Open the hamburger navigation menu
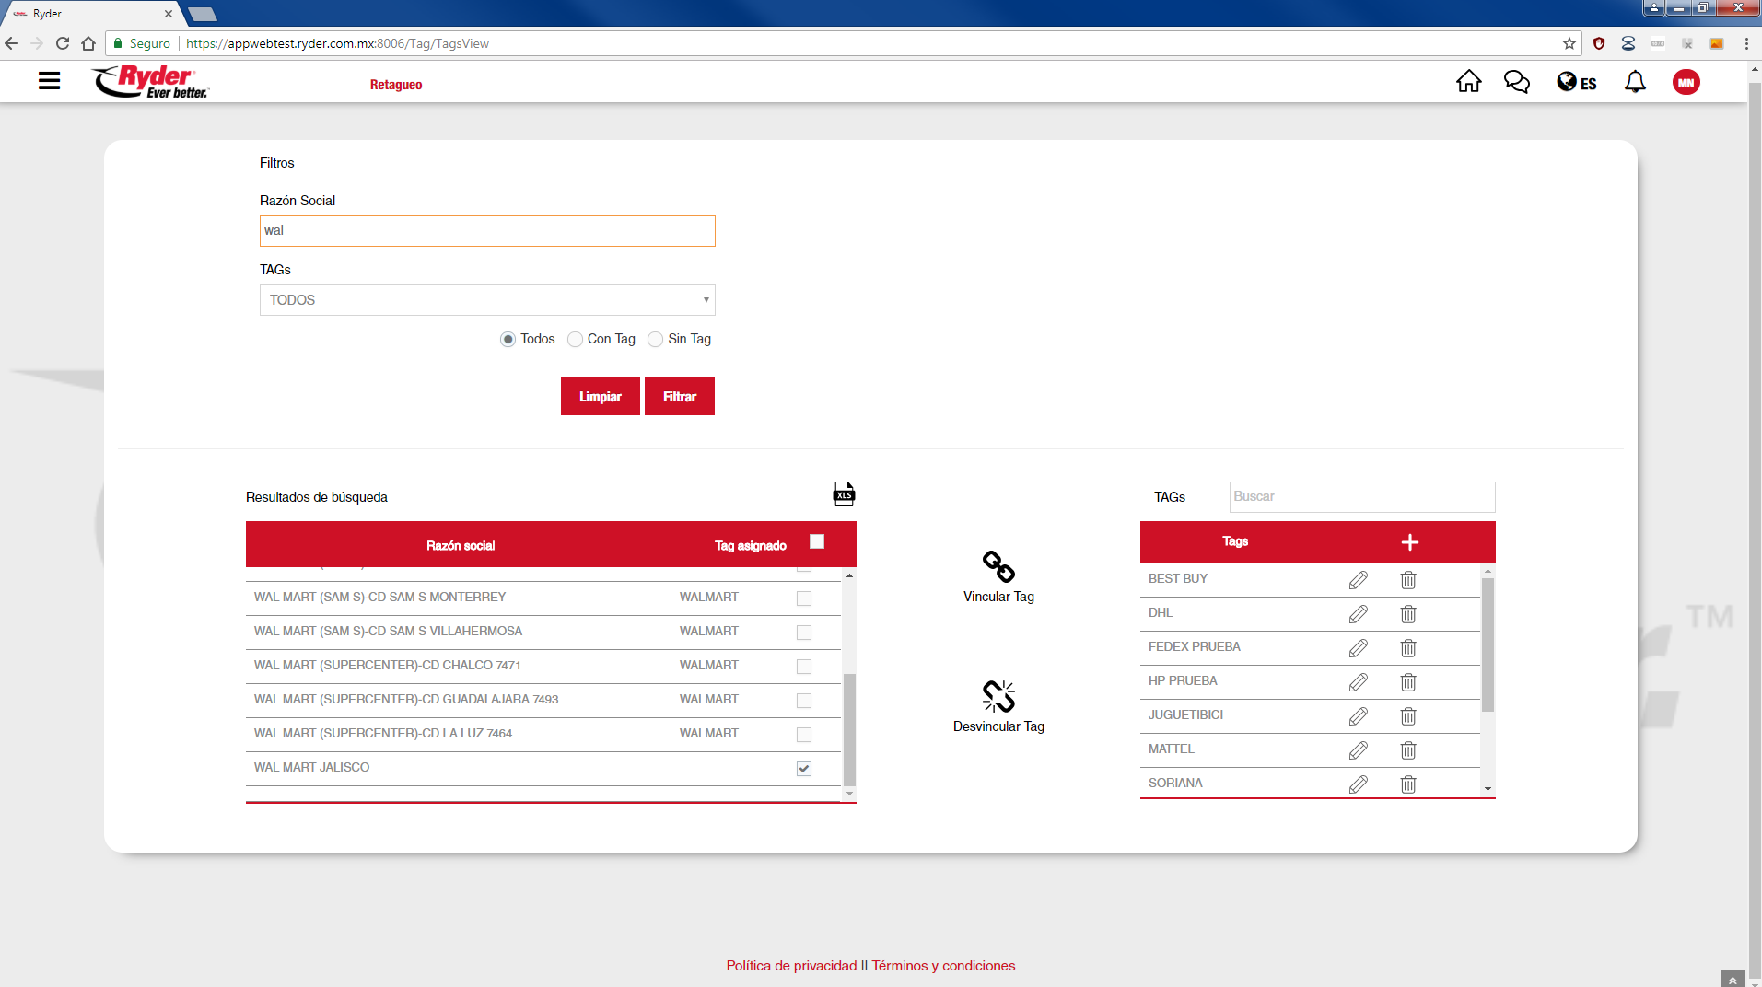The image size is (1762, 987). [x=50, y=81]
